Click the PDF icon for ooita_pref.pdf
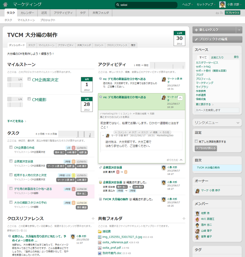Image resolution: width=245 pixels, height=257 pixels. coord(100,248)
